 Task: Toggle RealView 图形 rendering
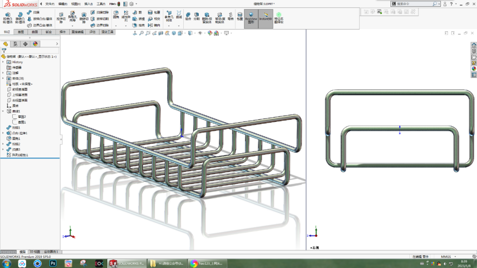[251, 18]
